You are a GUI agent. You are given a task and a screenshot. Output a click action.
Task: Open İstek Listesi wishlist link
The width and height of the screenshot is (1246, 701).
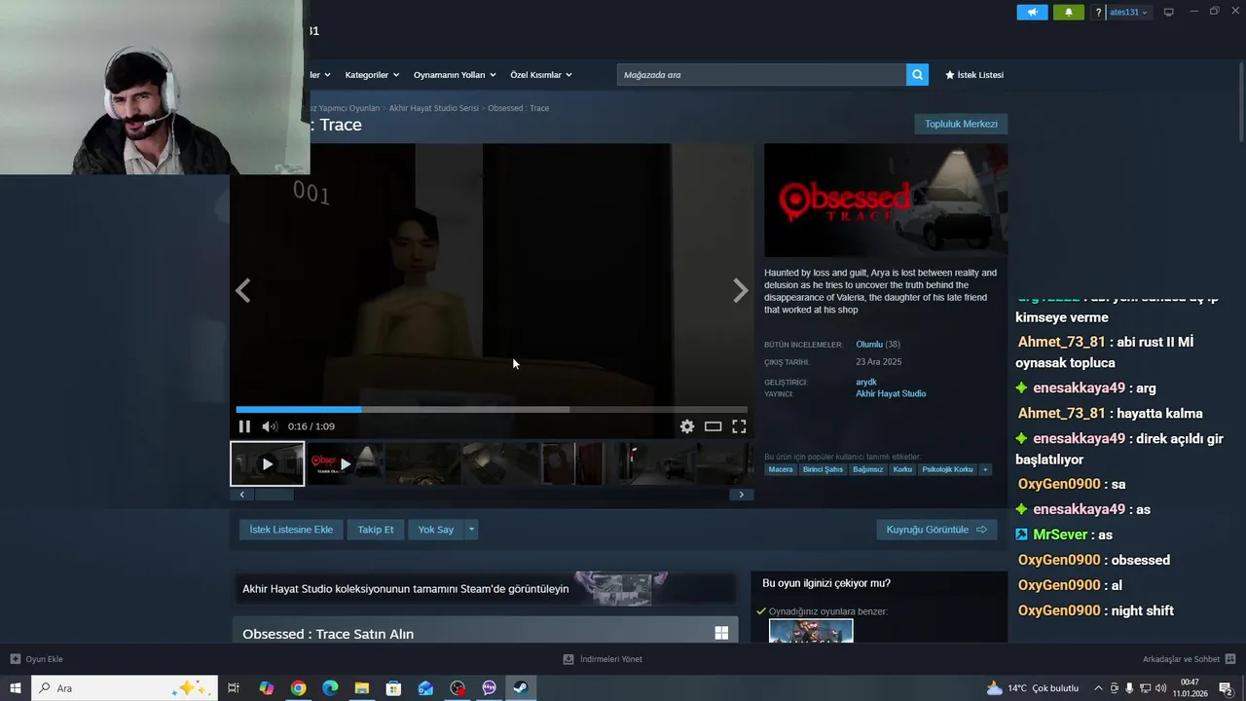point(974,75)
